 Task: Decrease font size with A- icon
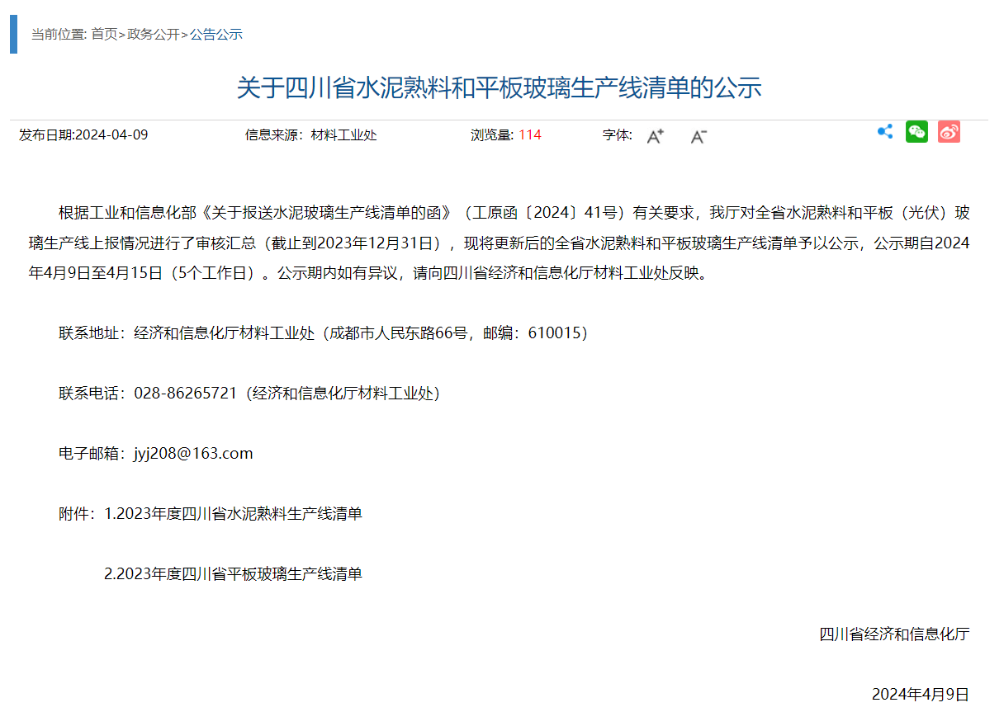tap(699, 136)
